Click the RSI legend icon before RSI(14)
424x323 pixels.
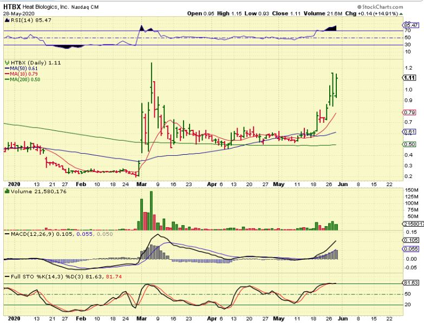click(x=7, y=20)
